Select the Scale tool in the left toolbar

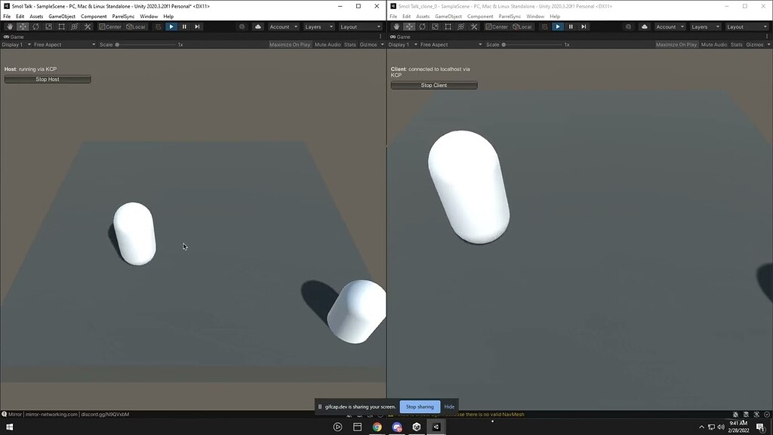48,26
